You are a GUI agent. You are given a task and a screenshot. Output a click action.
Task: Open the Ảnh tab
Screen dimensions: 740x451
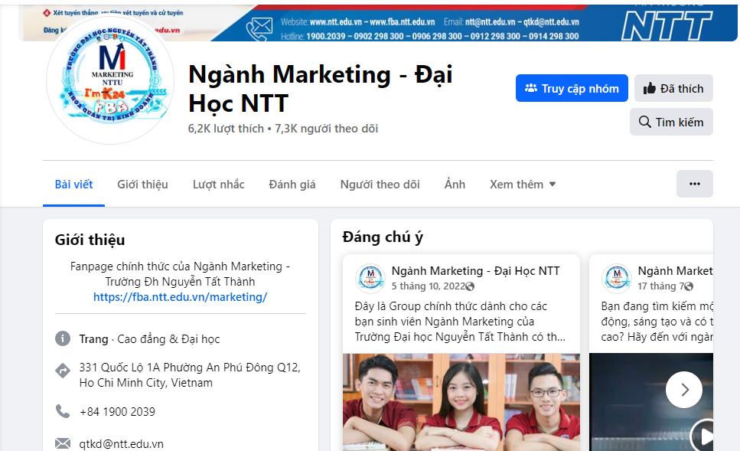[x=455, y=185]
